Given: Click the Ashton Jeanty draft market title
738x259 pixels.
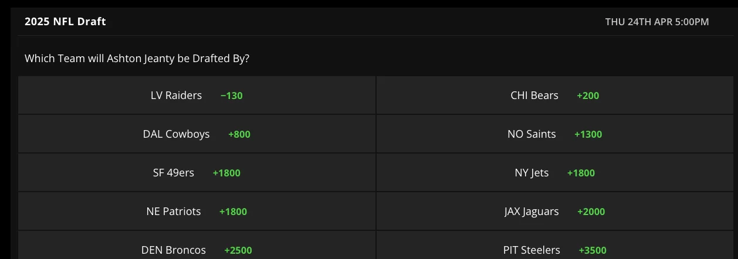Looking at the screenshot, I should click(137, 59).
